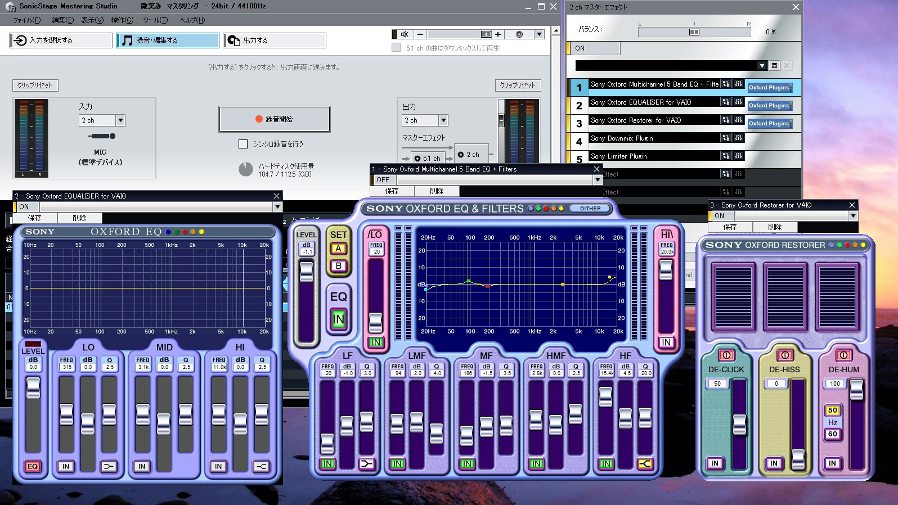
Task: Toggle the LF shelf shape icon in EQ & Filters
Action: 366,464
